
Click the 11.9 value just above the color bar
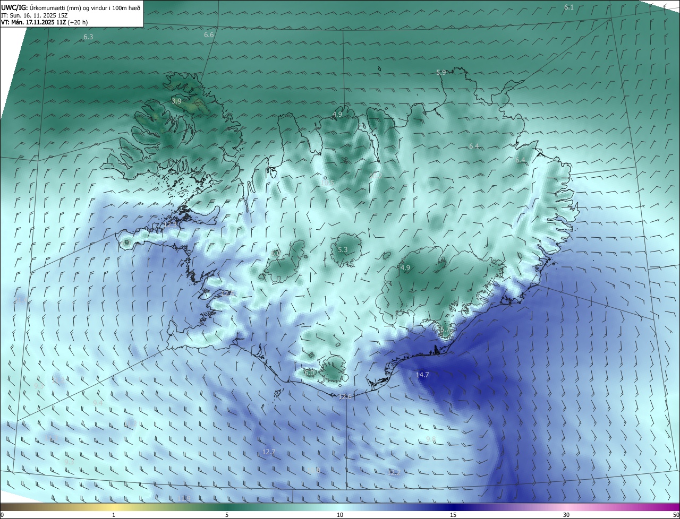(x=185, y=498)
